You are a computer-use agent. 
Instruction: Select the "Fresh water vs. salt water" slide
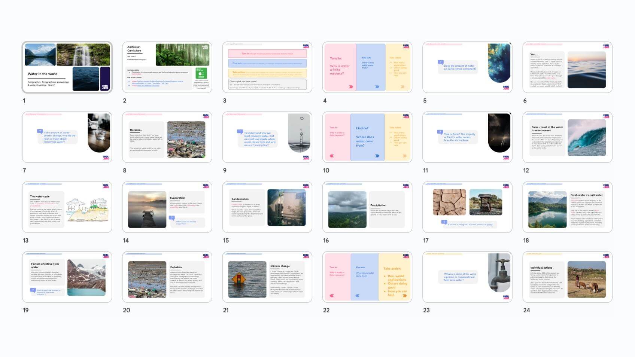coord(567,207)
